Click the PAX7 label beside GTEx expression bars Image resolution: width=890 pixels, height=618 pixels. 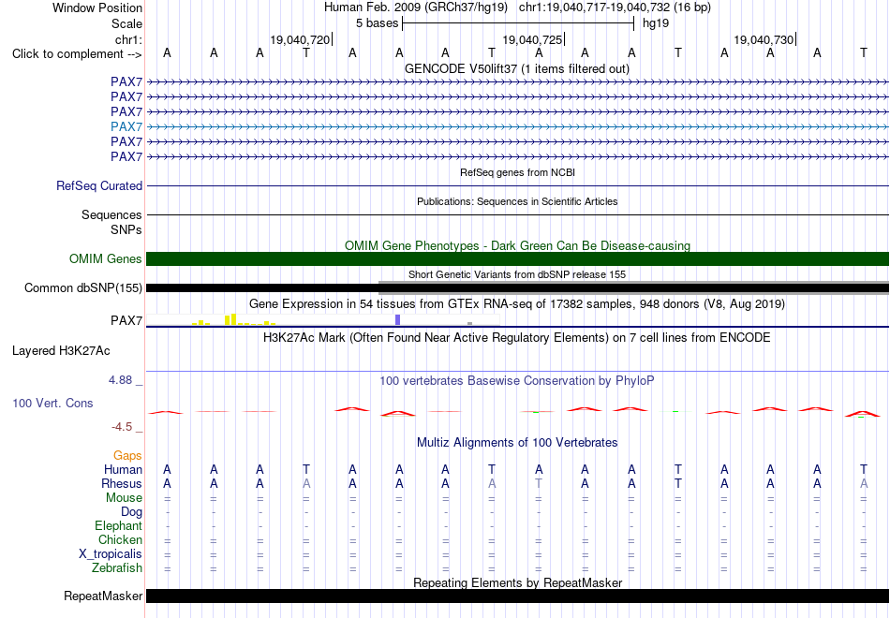(x=126, y=320)
